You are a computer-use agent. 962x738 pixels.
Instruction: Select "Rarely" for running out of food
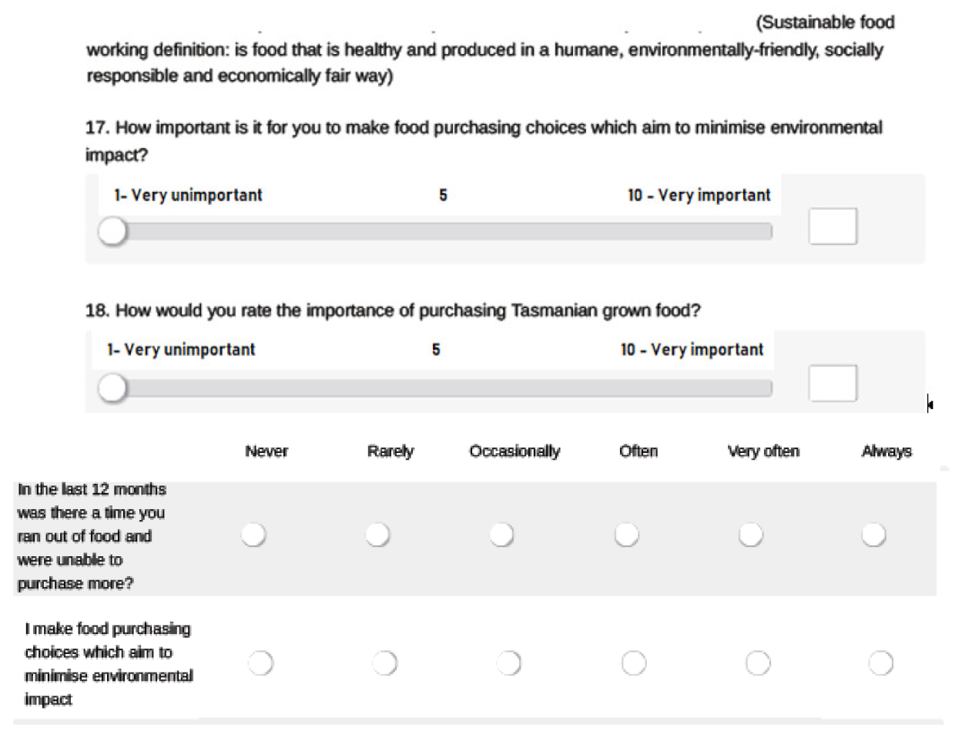click(377, 534)
